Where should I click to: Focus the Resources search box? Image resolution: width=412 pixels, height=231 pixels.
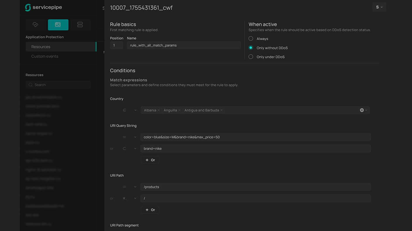pos(58,85)
